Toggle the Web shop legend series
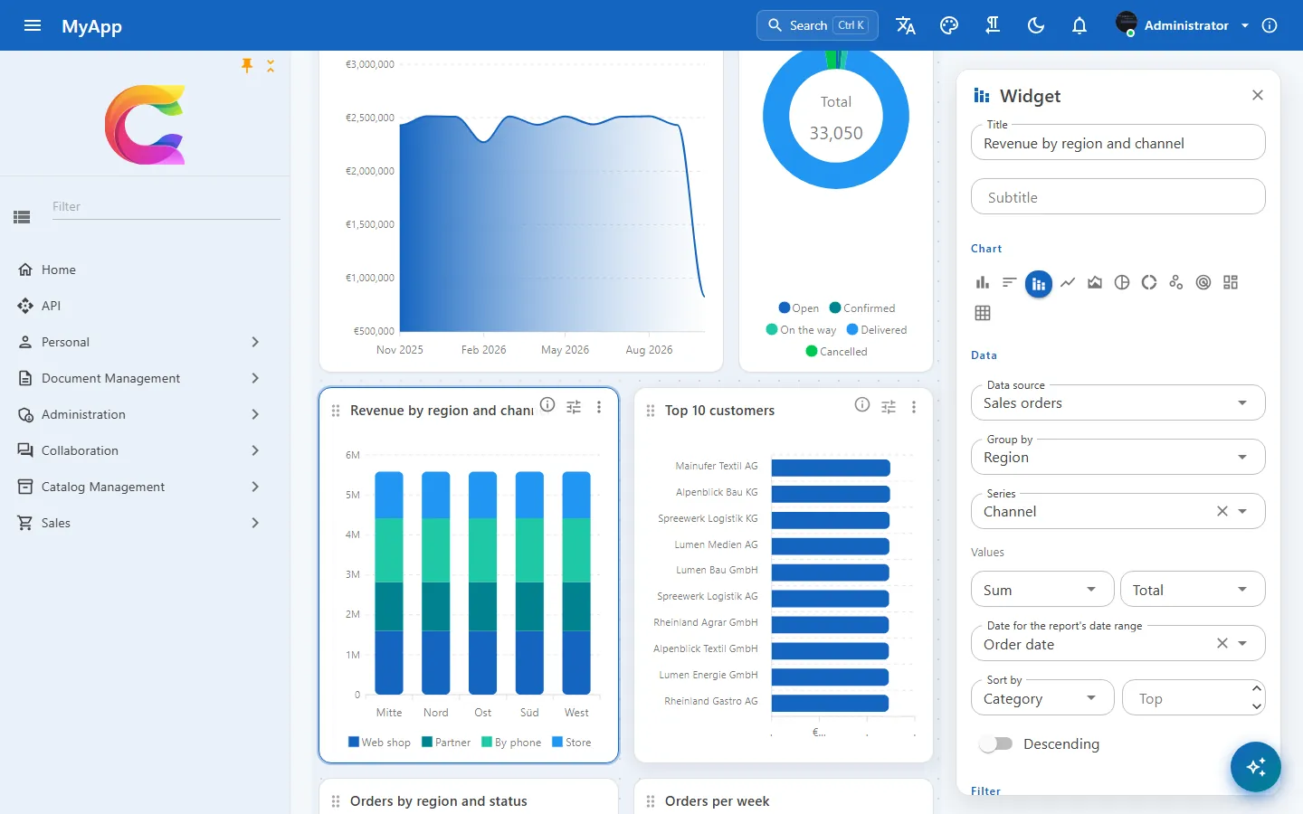This screenshot has width=1303, height=814. (x=379, y=743)
